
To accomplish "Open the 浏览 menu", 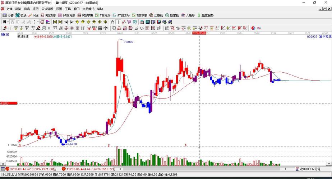I will coord(18,9).
